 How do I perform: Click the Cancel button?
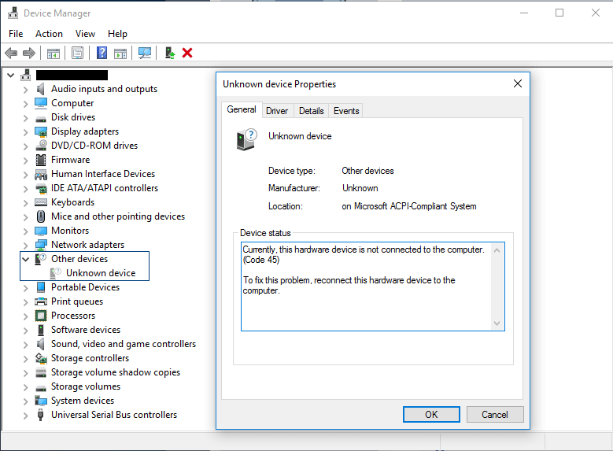coord(494,414)
